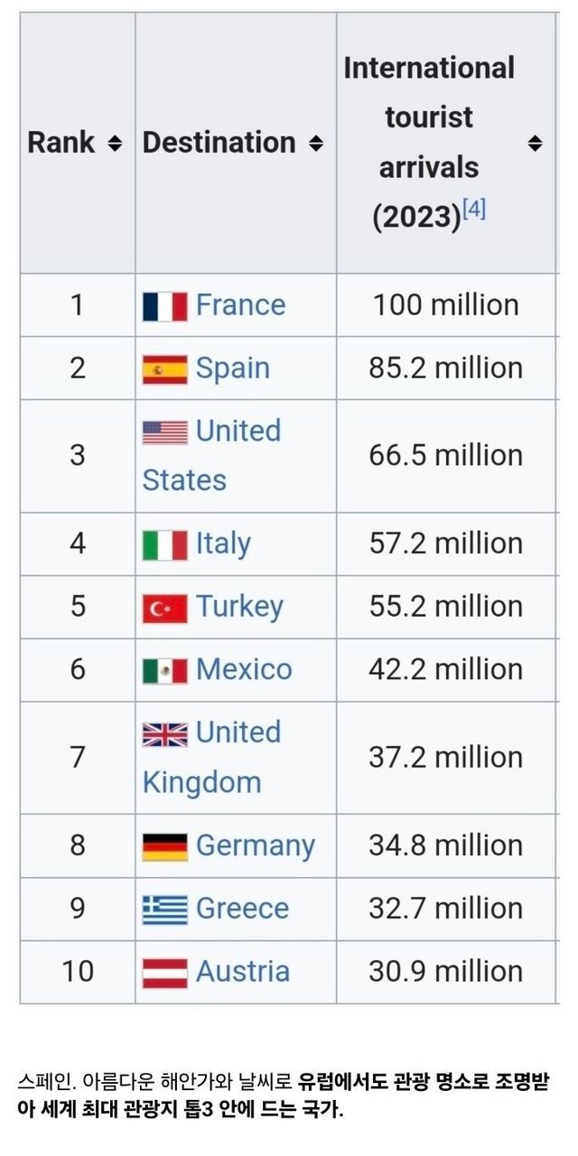
Task: Sort table by Rank column arrows
Action: [114, 143]
